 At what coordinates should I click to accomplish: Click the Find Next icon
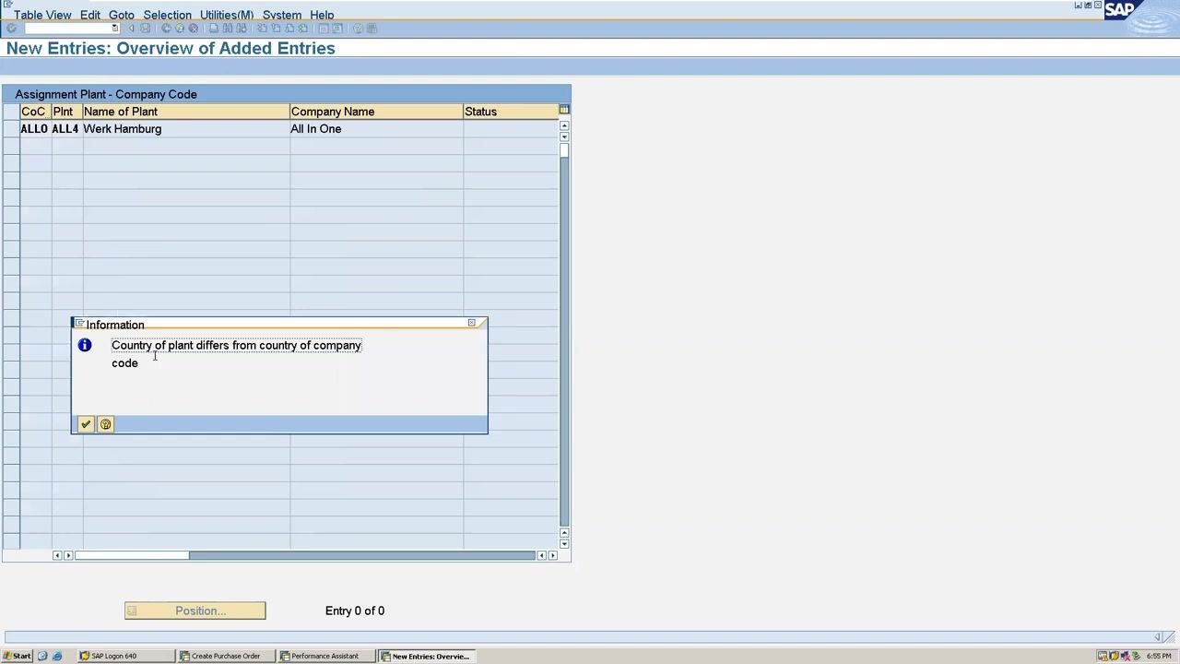(241, 29)
